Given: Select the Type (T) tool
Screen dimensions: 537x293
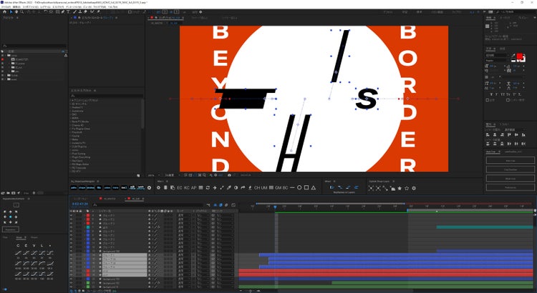Looking at the screenshot, I should [x=68, y=11].
